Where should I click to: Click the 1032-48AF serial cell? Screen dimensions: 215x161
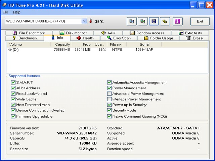(x=144, y=49)
